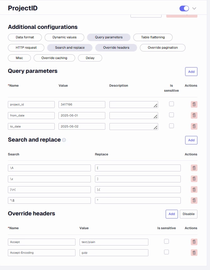Open the Data format configuration chip
The image size is (210, 270).
click(25, 37)
